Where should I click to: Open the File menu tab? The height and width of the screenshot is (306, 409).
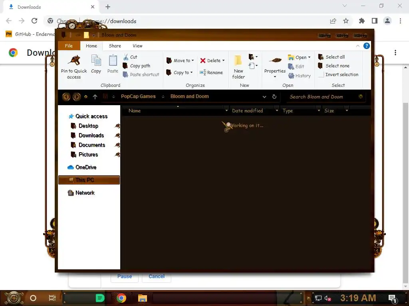click(69, 46)
